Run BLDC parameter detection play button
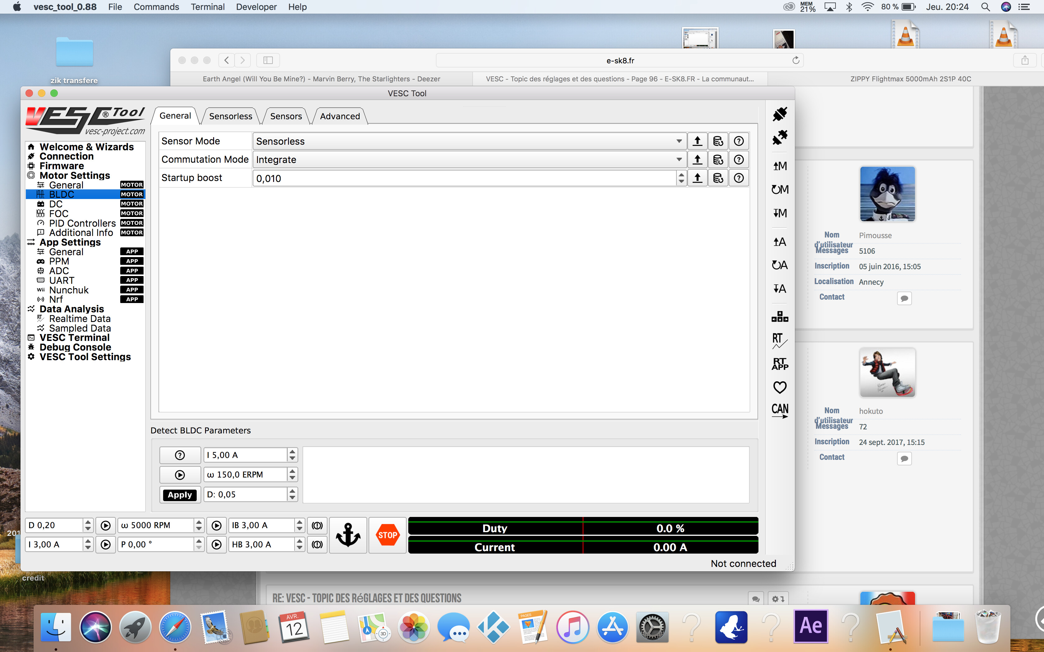1044x652 pixels. point(180,475)
